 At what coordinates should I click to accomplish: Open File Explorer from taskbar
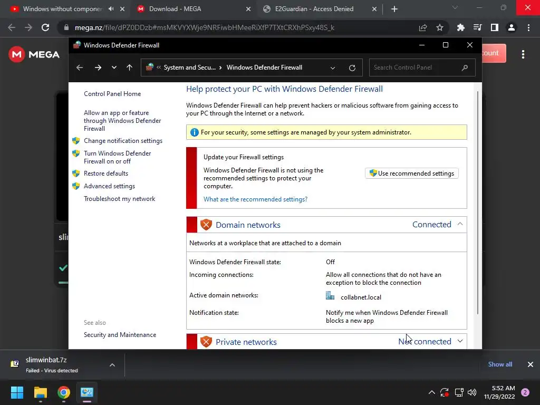40,392
